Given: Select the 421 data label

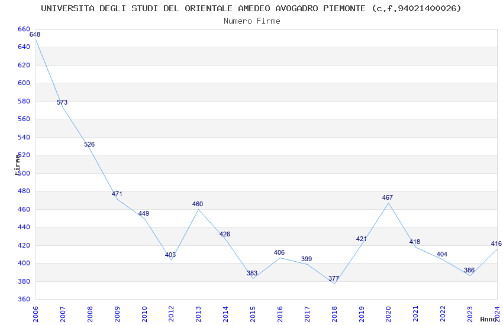Looking at the screenshot, I should pyautogui.click(x=361, y=239).
